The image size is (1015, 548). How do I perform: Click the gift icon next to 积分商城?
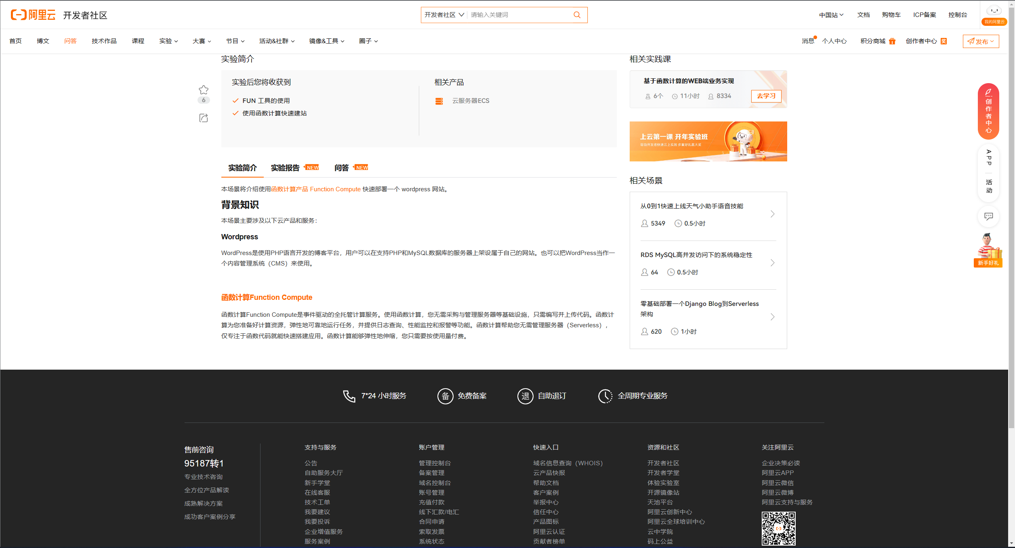click(892, 41)
